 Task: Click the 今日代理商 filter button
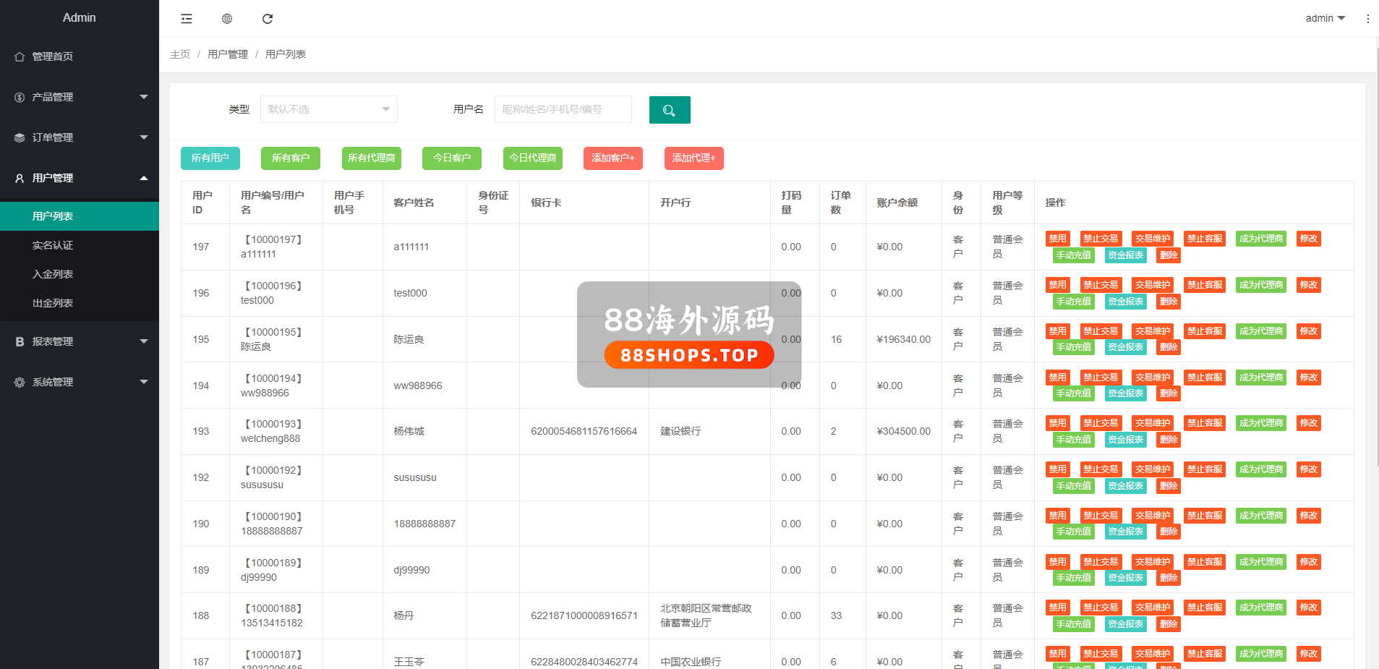click(x=532, y=158)
